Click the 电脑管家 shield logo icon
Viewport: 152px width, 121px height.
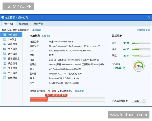click(x=3, y=18)
